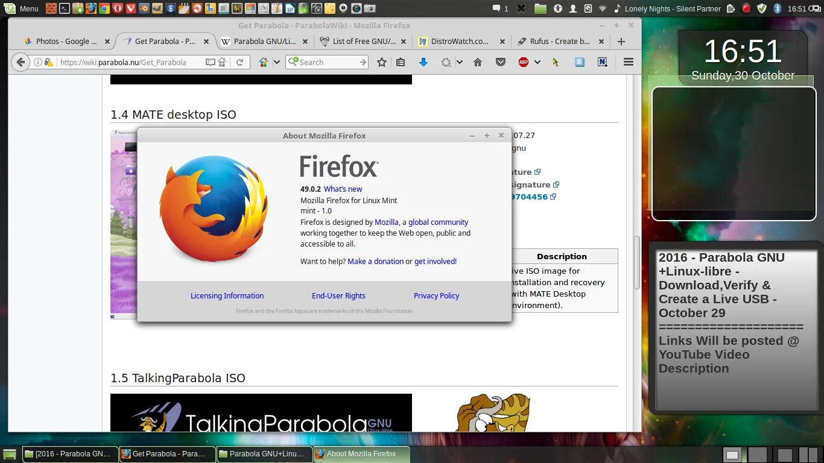Open Privacy Policy link
This screenshot has height=463, width=824.
436,296
